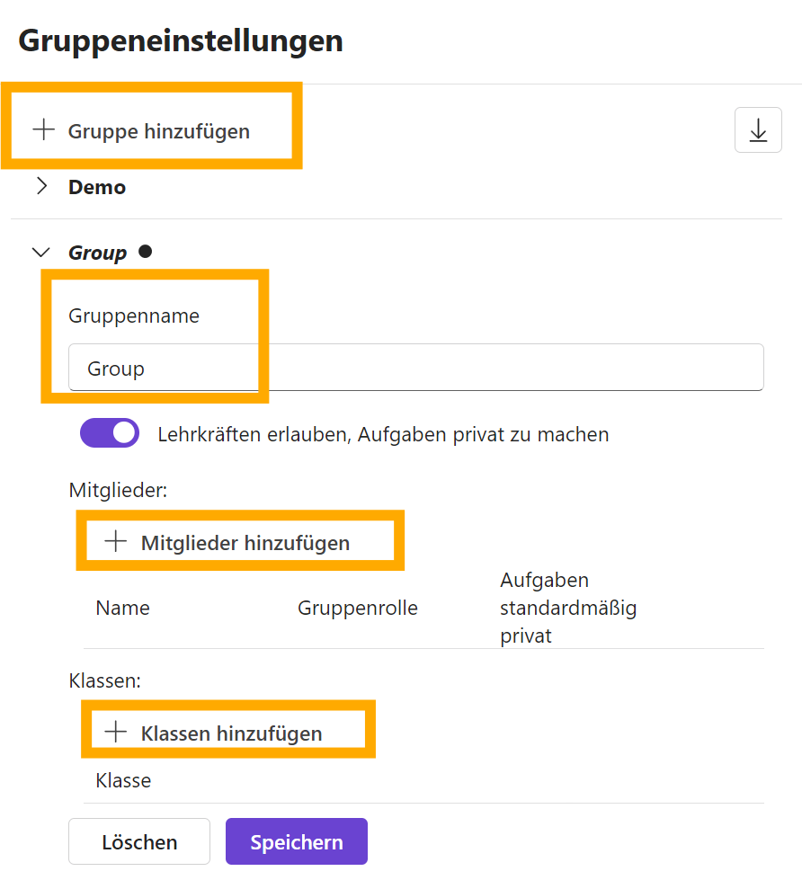Click the unsaved-changes dot next to Group

[146, 252]
